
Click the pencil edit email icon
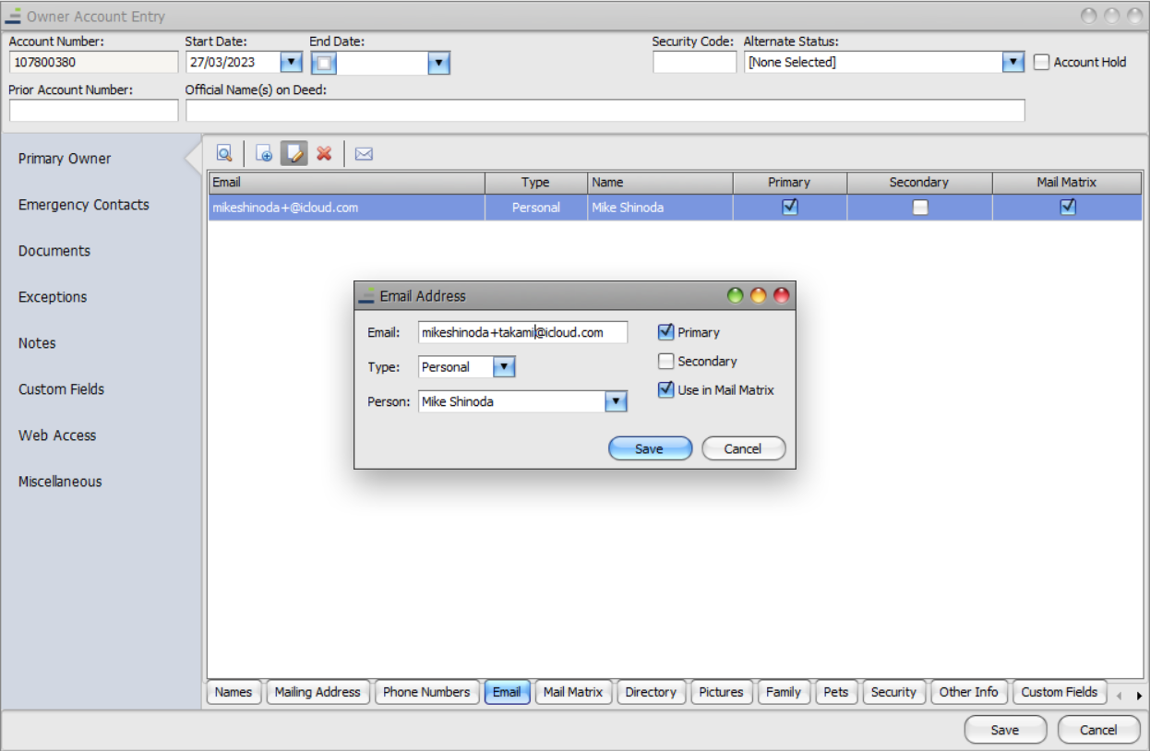click(294, 154)
